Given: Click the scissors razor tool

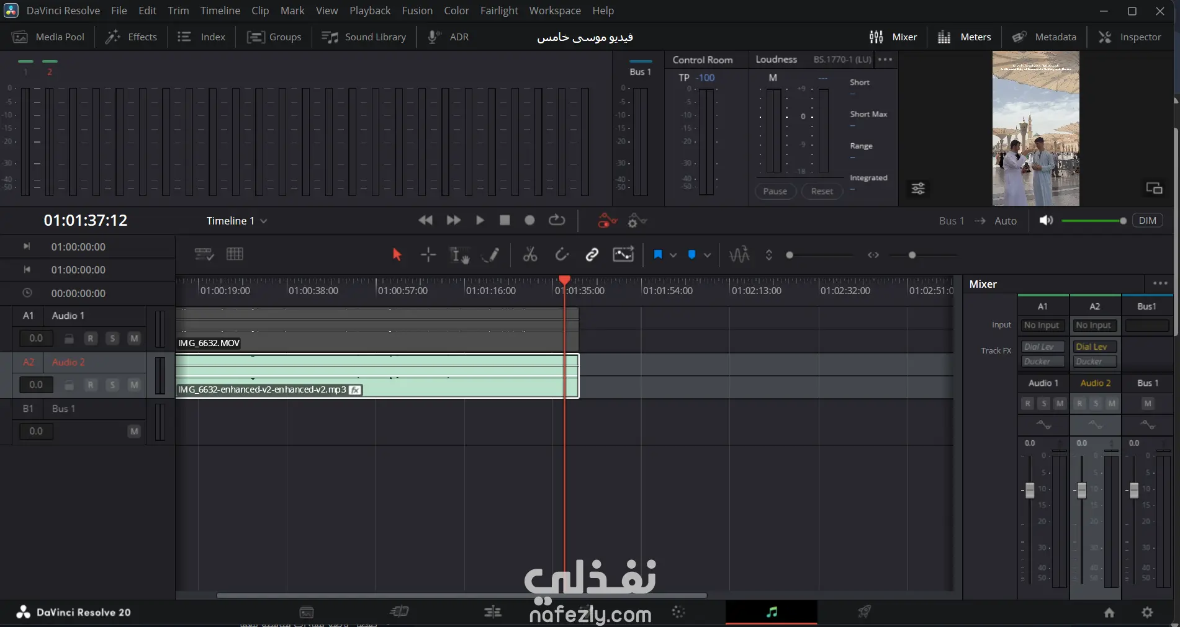Looking at the screenshot, I should (530, 254).
